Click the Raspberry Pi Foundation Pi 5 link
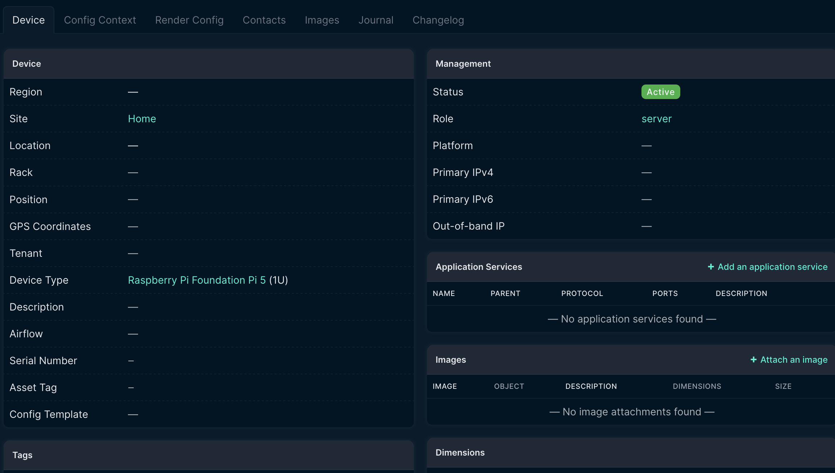Screen dimensions: 835x473 (197, 280)
